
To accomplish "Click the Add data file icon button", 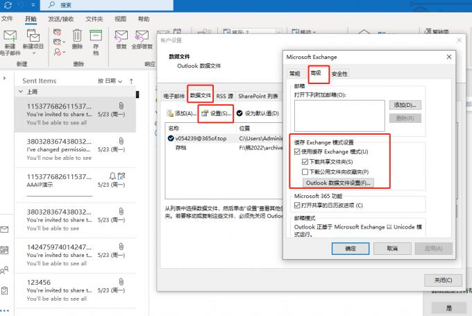I will 182,113.
